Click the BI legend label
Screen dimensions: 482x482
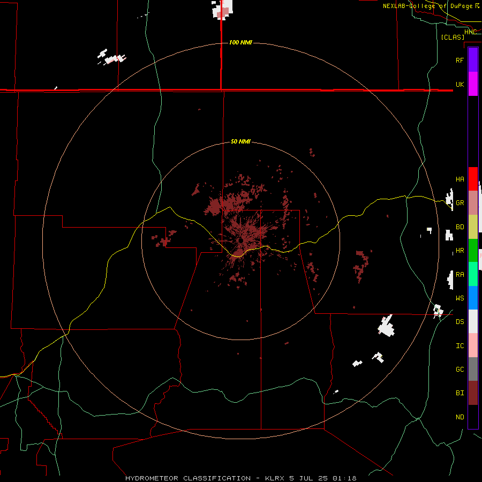460,393
